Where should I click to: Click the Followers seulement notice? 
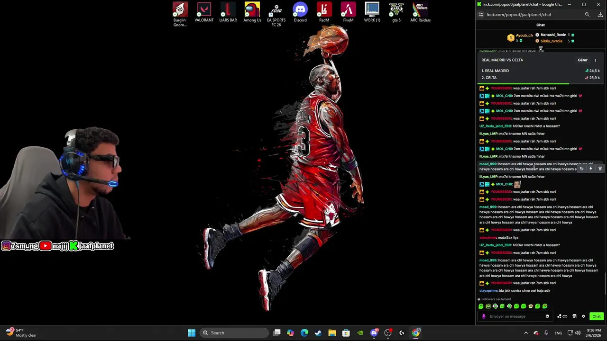pyautogui.click(x=494, y=299)
